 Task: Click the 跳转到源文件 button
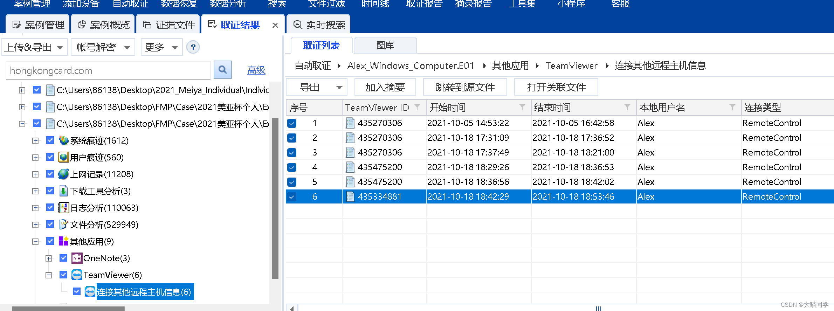pyautogui.click(x=465, y=87)
